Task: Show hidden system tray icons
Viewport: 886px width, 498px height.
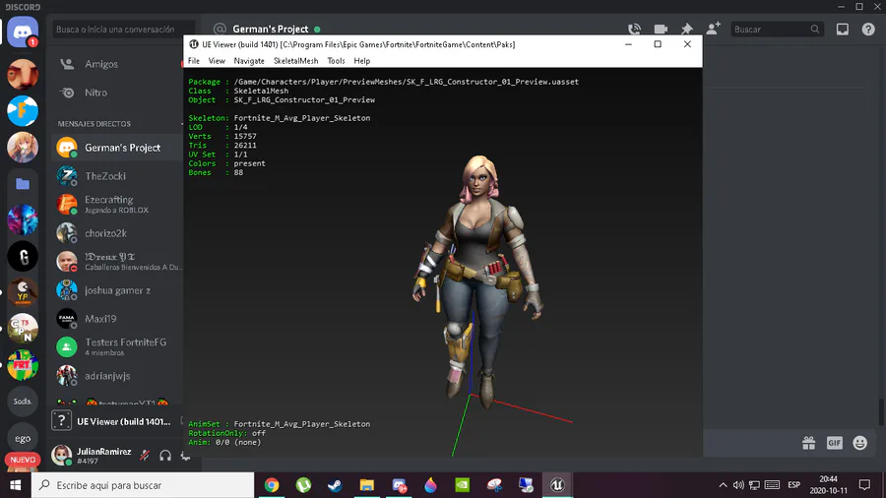Action: 723,485
